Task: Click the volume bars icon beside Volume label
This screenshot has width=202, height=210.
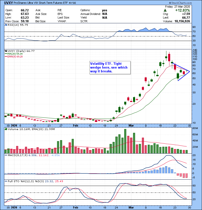Action: (6, 129)
